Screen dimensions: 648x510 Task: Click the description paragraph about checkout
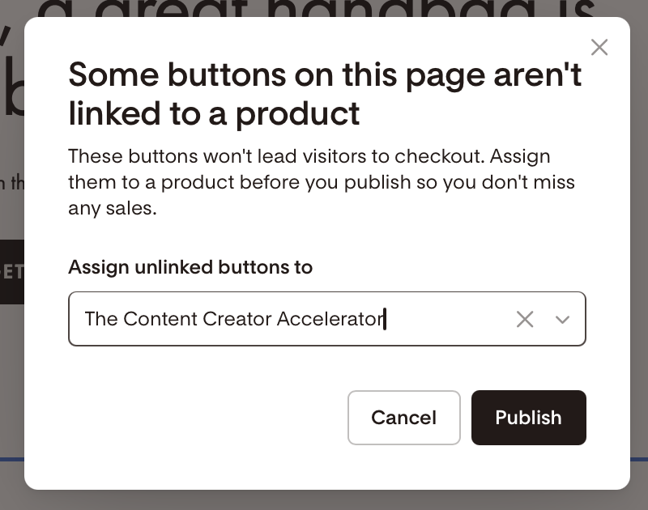click(x=322, y=182)
